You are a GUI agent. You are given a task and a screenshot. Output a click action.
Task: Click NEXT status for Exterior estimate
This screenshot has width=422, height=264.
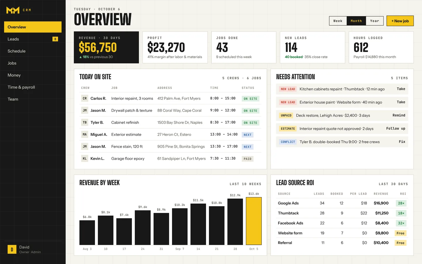(x=248, y=135)
